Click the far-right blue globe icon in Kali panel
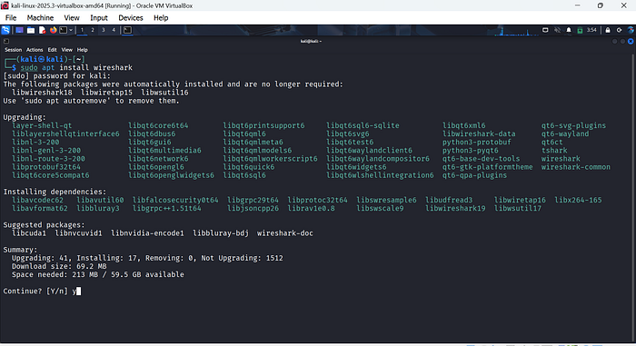Image resolution: width=636 pixels, height=346 pixels. pos(631,30)
